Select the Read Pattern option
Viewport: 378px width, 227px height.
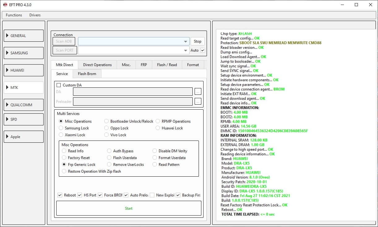click(155, 165)
